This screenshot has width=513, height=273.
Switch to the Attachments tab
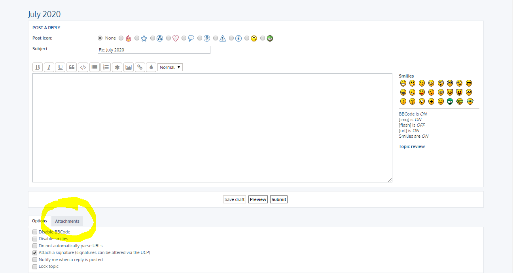tap(67, 221)
